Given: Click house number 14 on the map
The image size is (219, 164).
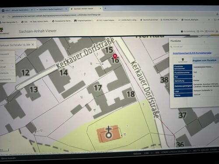Looking at the screenshot, I should (x=64, y=73).
